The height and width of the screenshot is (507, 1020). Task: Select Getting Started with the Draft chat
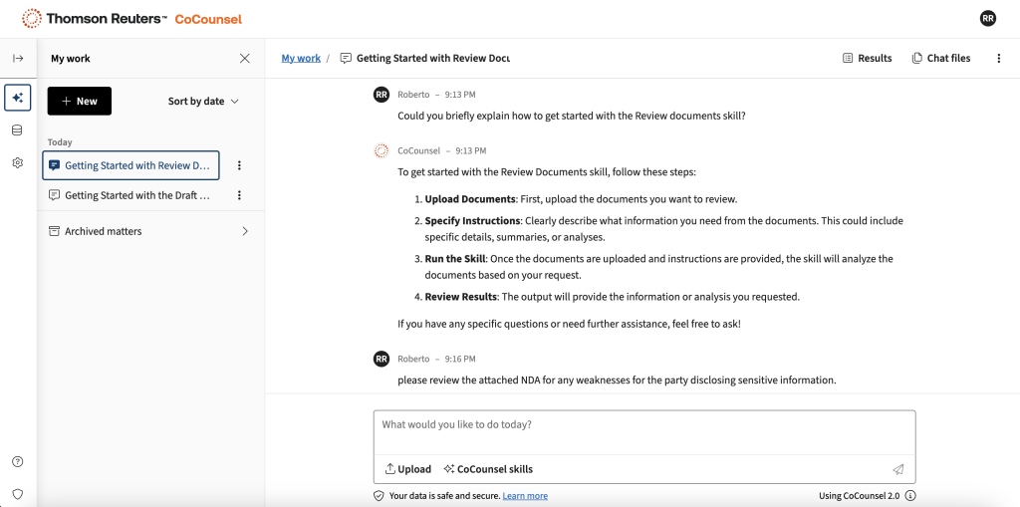(x=136, y=195)
